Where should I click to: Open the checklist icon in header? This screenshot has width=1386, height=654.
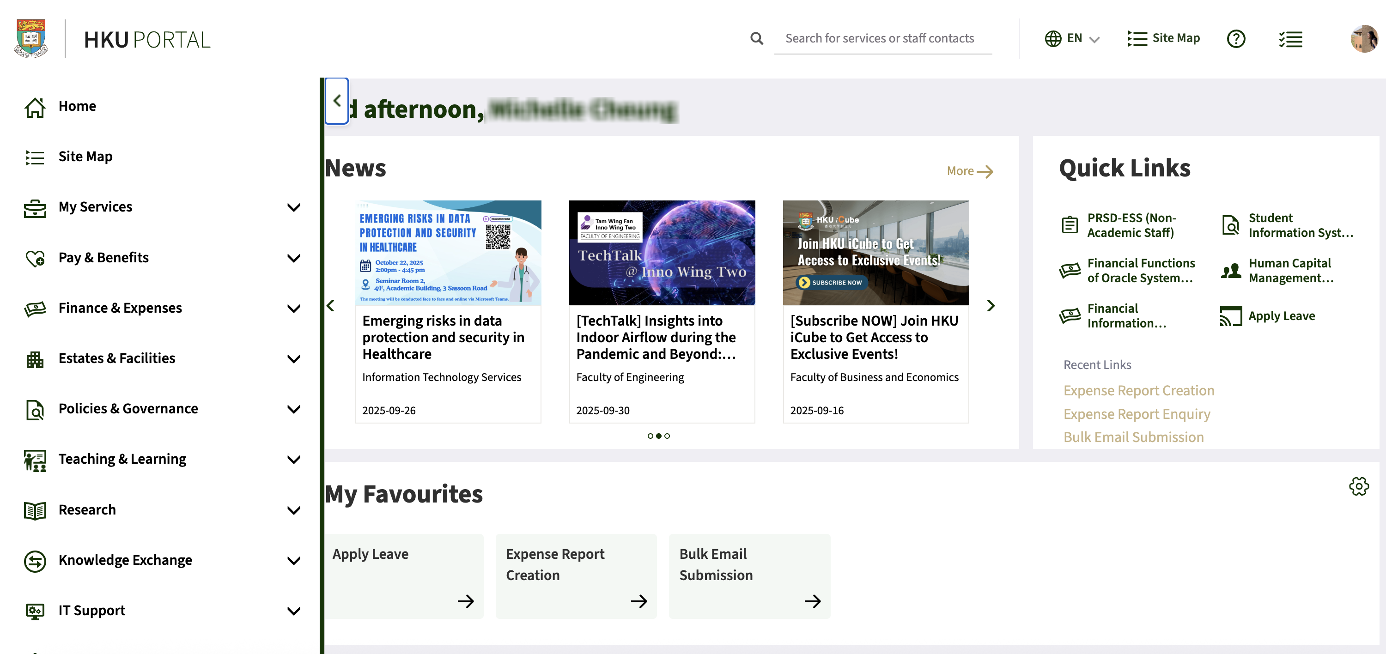1290,39
